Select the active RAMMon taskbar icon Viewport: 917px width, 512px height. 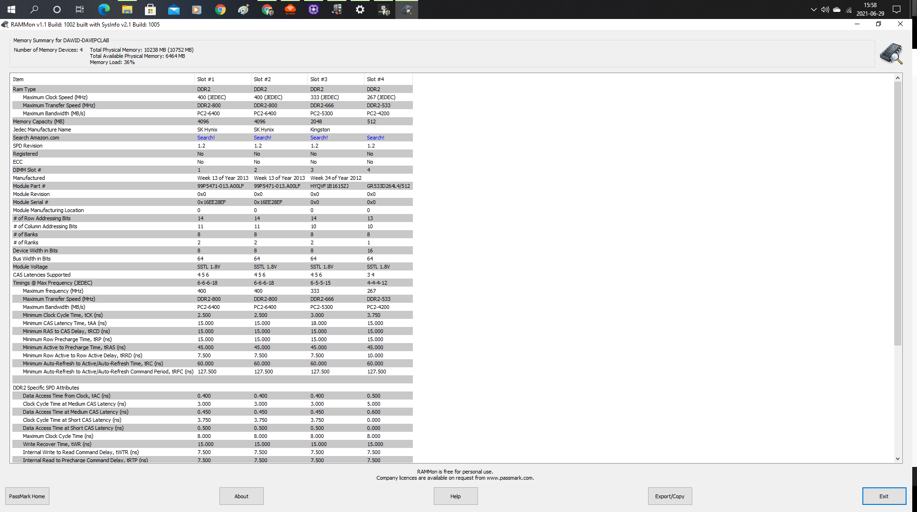407,9
